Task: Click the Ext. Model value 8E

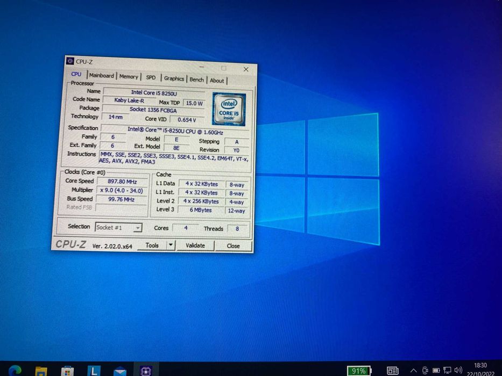Action: (x=176, y=148)
